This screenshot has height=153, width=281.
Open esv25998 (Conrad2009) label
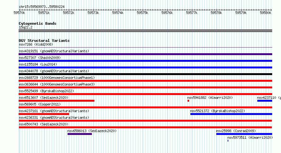[236, 131]
